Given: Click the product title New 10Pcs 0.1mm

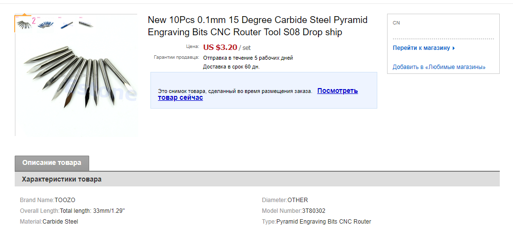Looking at the screenshot, I should point(257,26).
